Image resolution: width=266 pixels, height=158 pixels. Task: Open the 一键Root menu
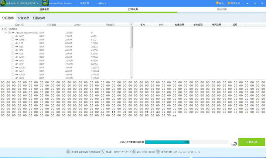coord(101,3)
